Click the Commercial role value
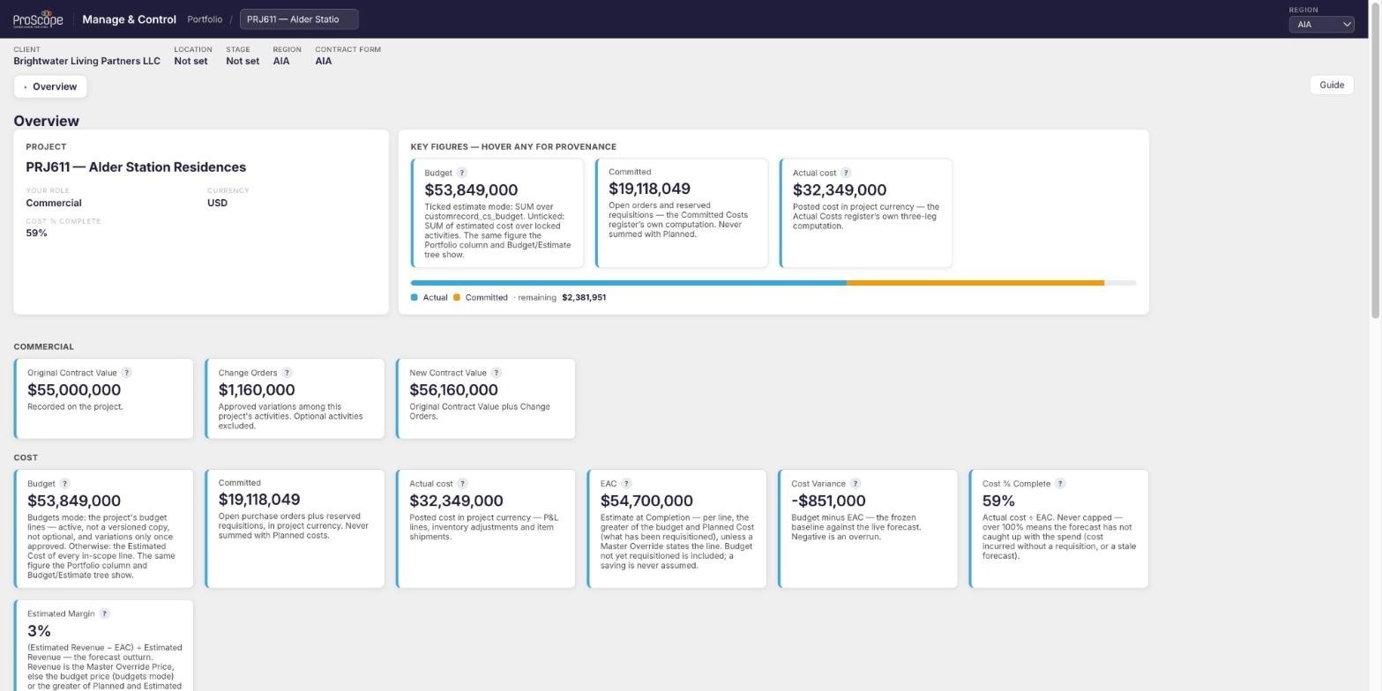The height and width of the screenshot is (691, 1382). [x=54, y=204]
